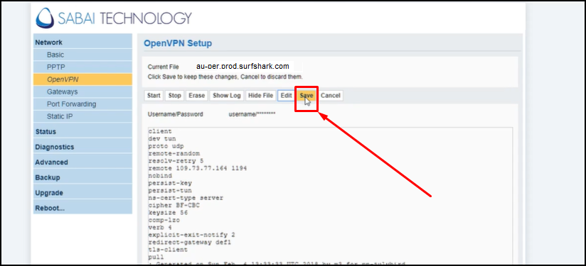Click the Sabai Technology logo
This screenshot has height=266, width=586.
tap(114, 18)
